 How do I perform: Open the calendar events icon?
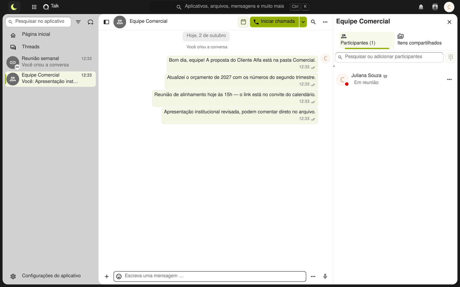tap(243, 22)
